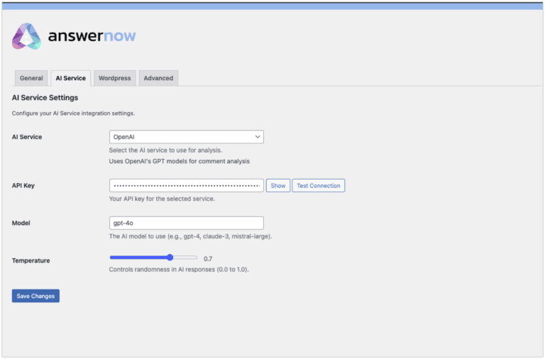Click the temperature value 0.7
Screen dimensions: 545x359
[208, 258]
